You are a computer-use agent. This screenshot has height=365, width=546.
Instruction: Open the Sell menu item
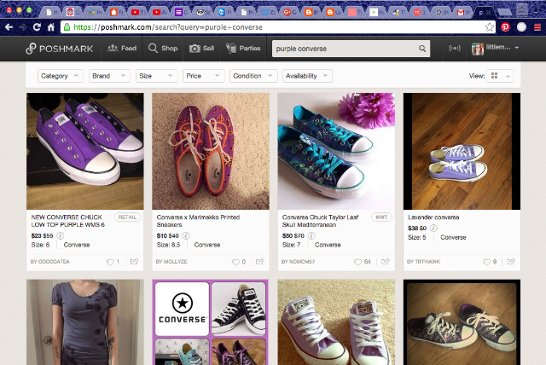point(201,49)
